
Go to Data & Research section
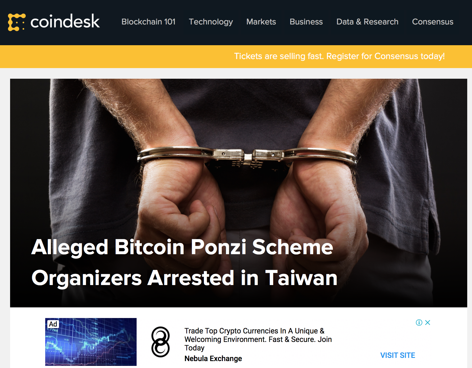[x=367, y=22]
